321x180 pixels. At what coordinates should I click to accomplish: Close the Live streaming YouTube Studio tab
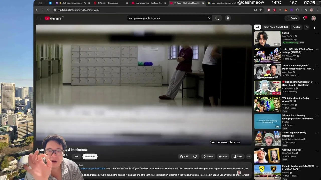[165, 3]
